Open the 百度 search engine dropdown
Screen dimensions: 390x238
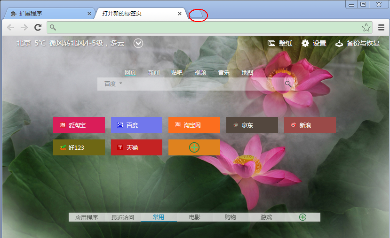113,84
